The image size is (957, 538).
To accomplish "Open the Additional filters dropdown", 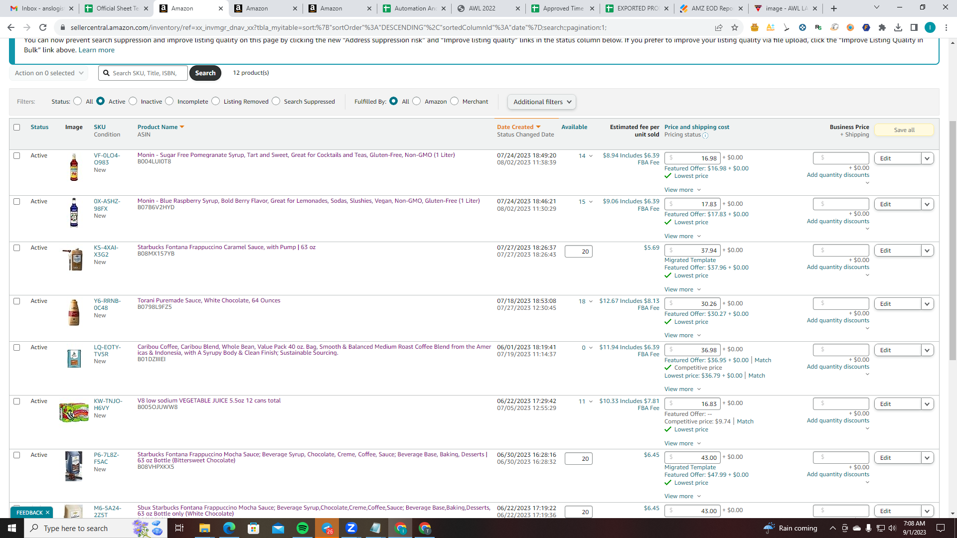I will click(542, 102).
